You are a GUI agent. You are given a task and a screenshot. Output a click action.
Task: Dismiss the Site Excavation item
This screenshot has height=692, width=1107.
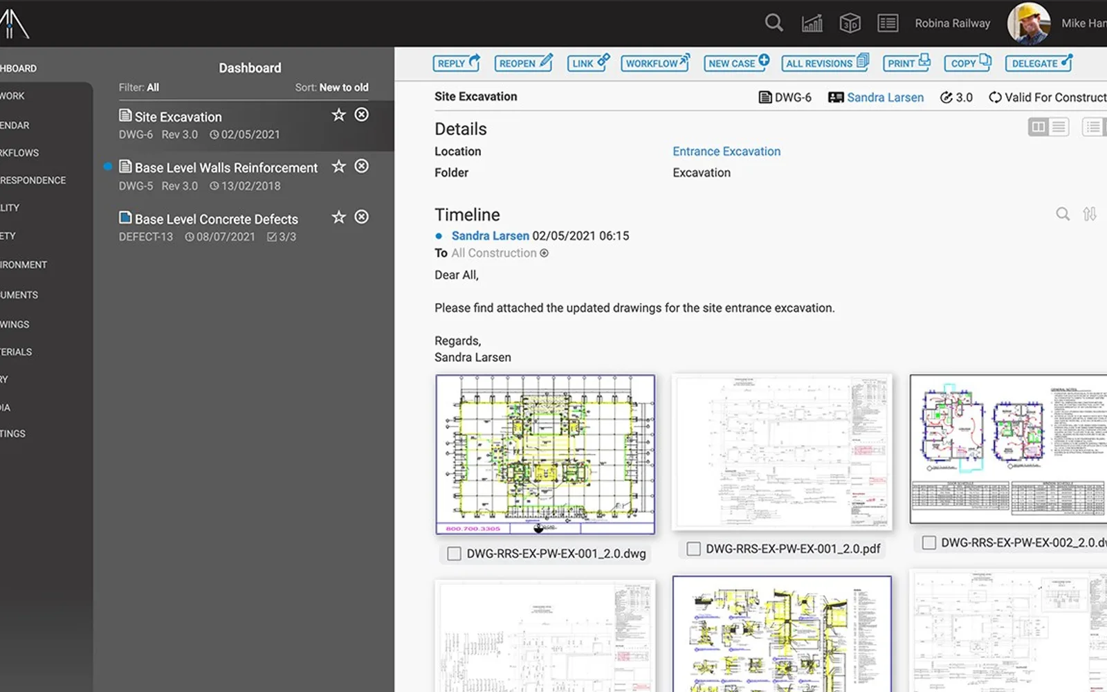(362, 115)
